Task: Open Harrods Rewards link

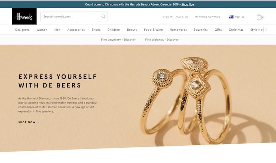Action: pos(207,17)
